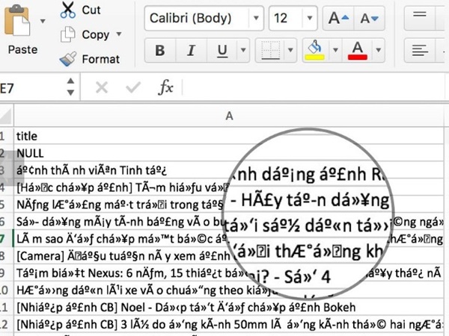
Task: Click the fx insert function icon
Action: [x=165, y=88]
